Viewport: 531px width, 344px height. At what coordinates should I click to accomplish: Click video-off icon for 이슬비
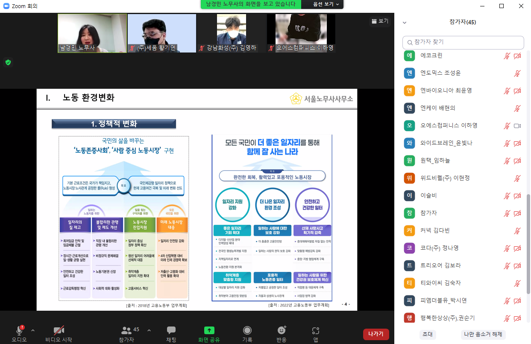click(517, 195)
